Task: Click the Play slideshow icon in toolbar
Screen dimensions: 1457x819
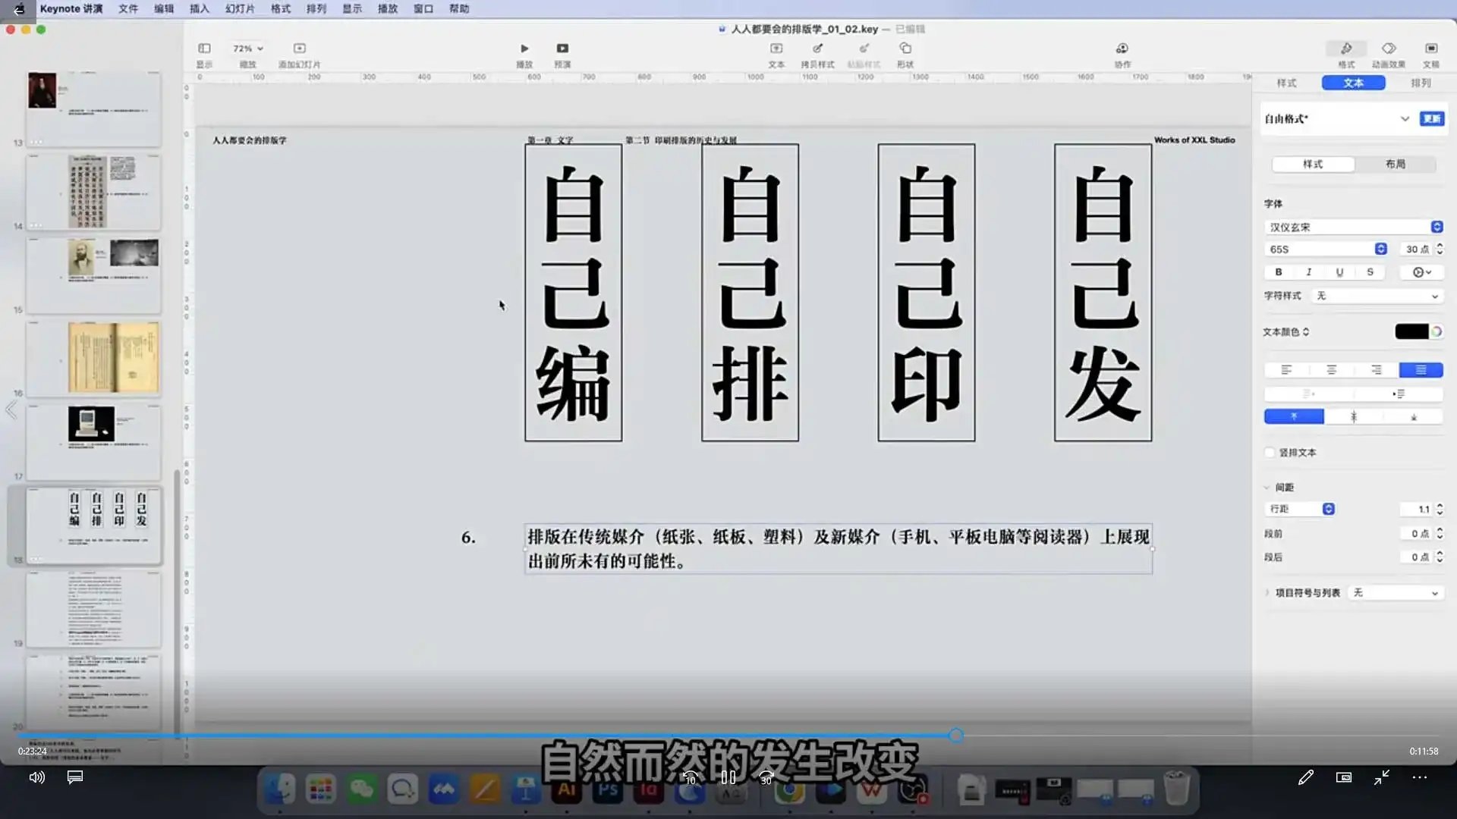Action: pyautogui.click(x=524, y=49)
